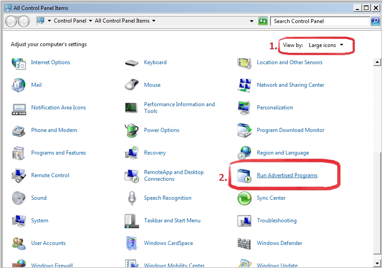382x268 pixels.
Task: Click the scrollbar up arrow
Action: pos(377,62)
